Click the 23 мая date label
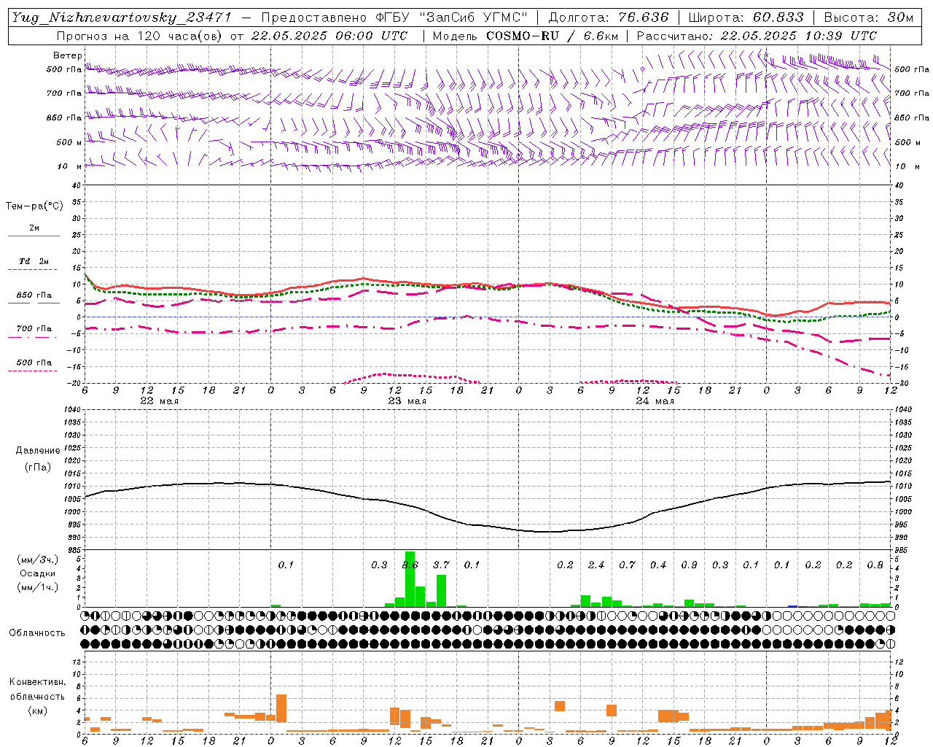 [407, 401]
